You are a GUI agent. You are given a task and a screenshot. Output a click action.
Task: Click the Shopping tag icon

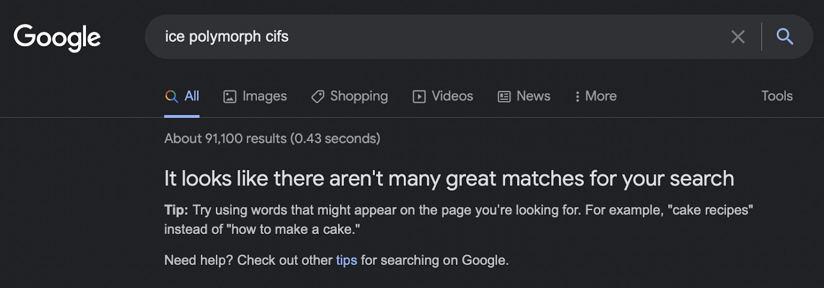pyautogui.click(x=318, y=96)
